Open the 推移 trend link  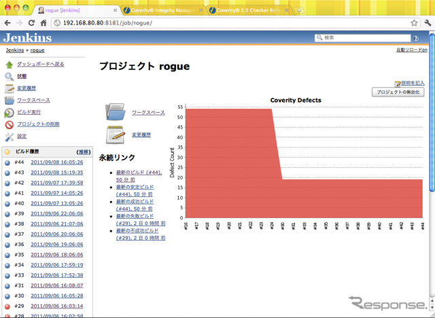(83, 152)
